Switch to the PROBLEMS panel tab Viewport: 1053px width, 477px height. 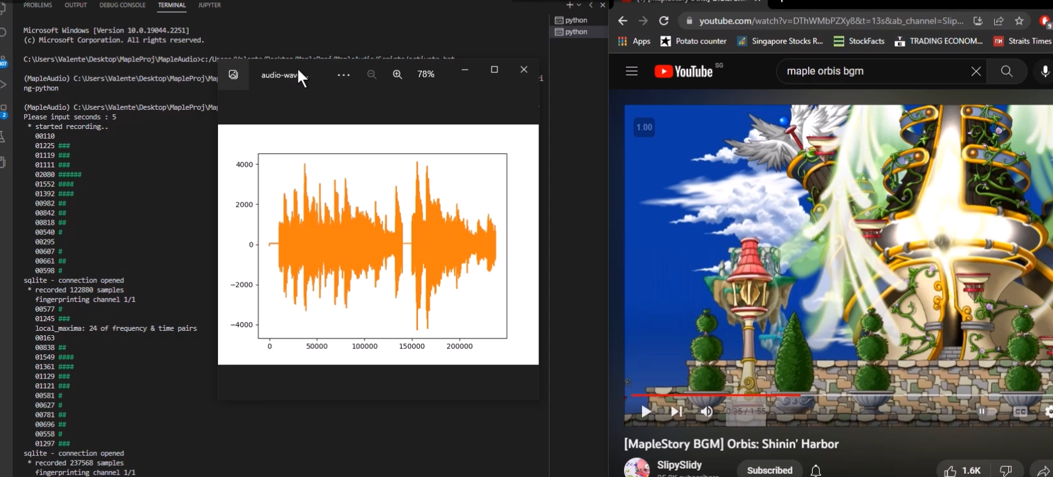point(38,5)
